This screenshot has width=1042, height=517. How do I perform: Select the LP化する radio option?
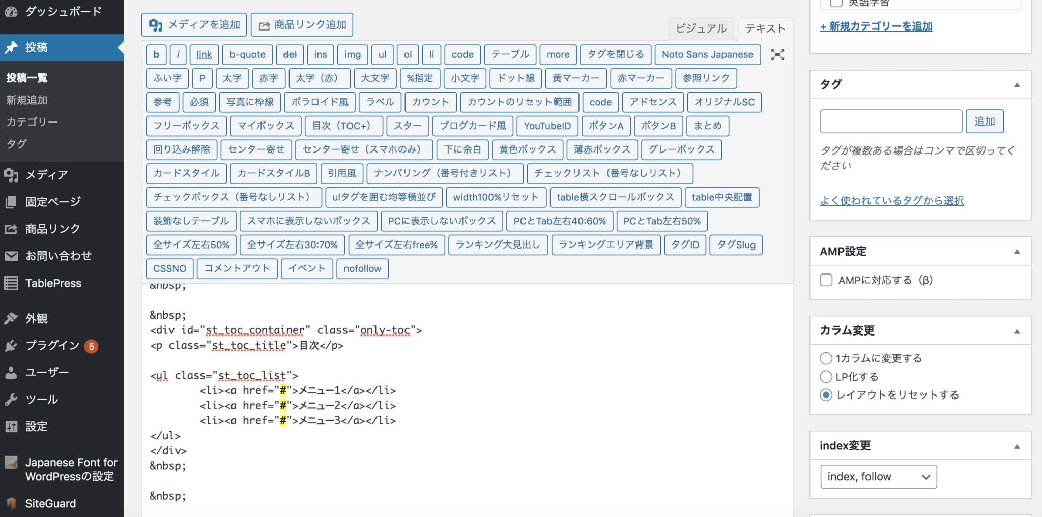pyautogui.click(x=826, y=376)
